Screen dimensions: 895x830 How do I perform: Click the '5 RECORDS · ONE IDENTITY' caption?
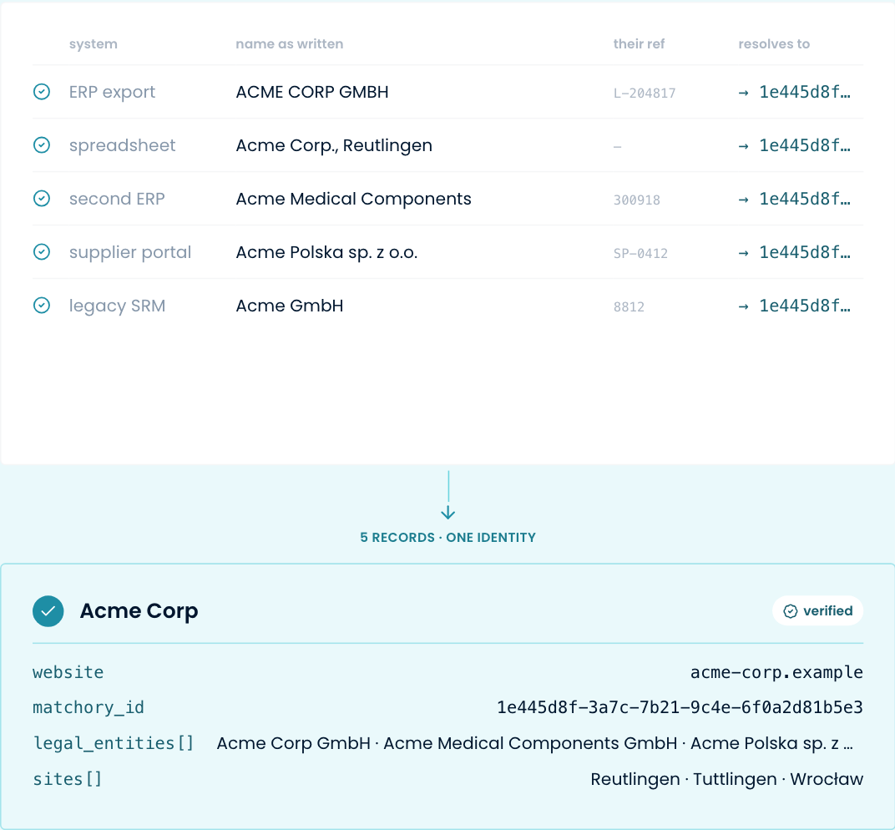coord(448,538)
